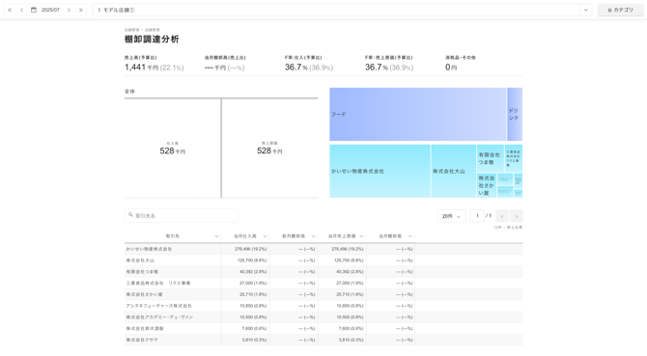Open the calendar date picker icon
Screen dimensions: 647x356
click(34, 10)
